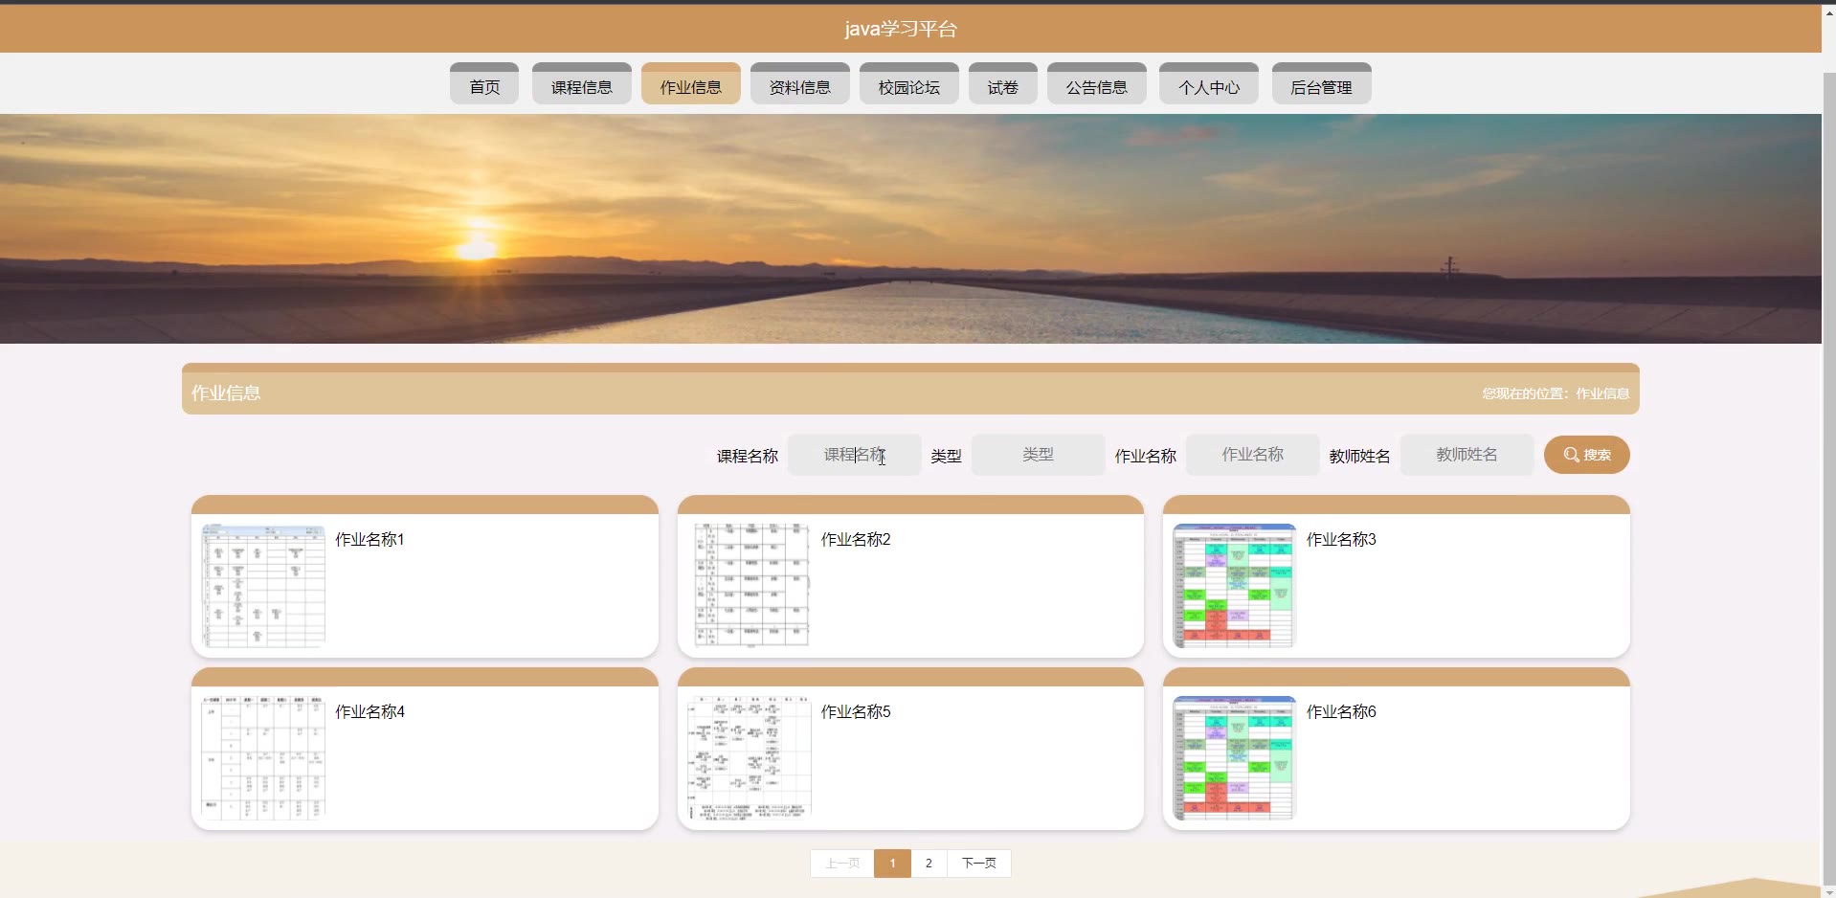Select the 公告信息 tab
This screenshot has width=1836, height=898.
[1096, 86]
